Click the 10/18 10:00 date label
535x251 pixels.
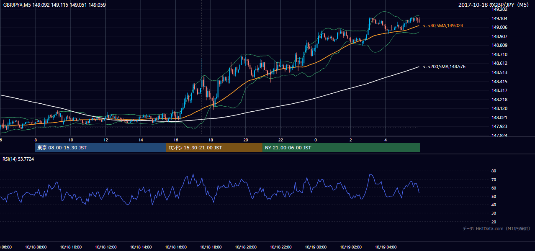(x=71, y=247)
